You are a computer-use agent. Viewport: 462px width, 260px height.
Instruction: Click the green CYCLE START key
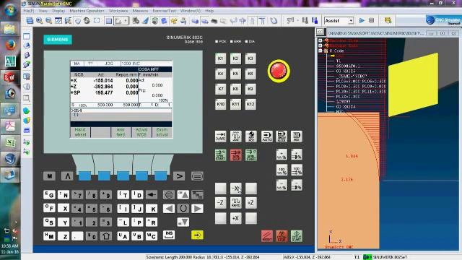297,236
